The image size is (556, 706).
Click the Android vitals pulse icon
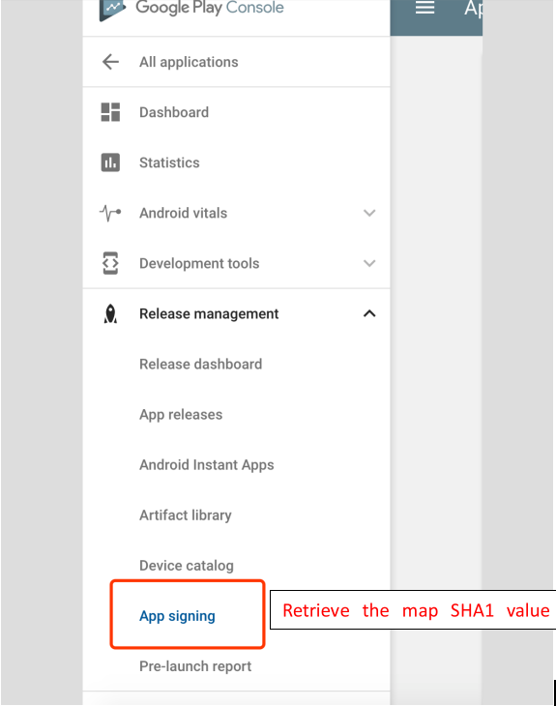point(110,213)
